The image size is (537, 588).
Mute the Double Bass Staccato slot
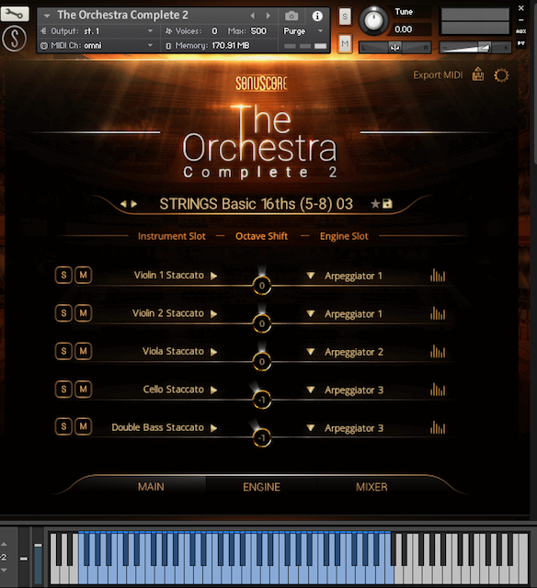[84, 426]
